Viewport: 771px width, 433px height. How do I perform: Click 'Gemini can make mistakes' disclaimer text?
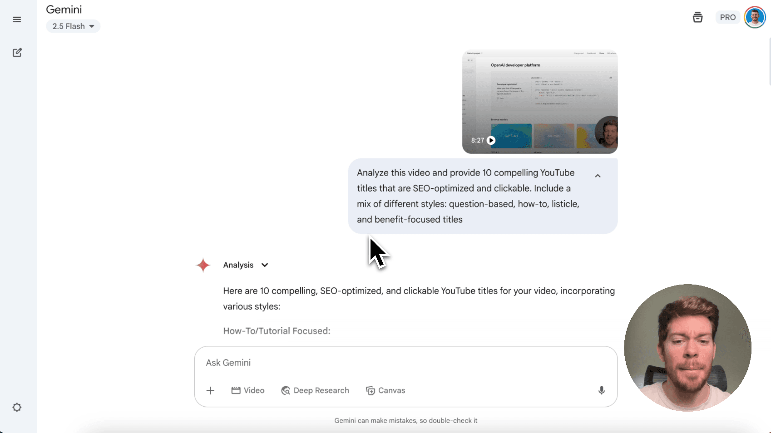(406, 421)
